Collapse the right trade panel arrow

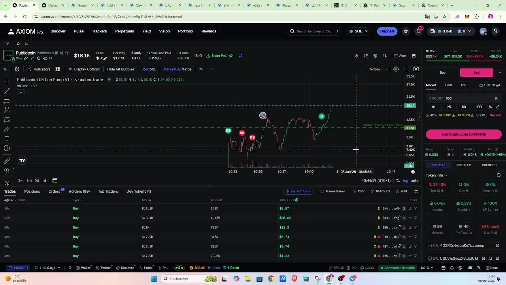click(419, 117)
